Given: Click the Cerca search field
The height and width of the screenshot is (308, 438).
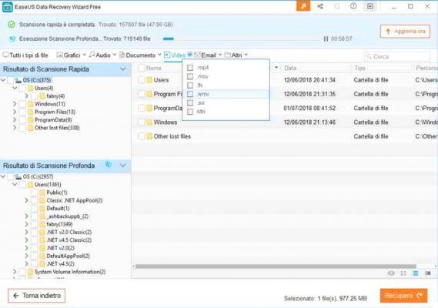Looking at the screenshot, I should 397,57.
